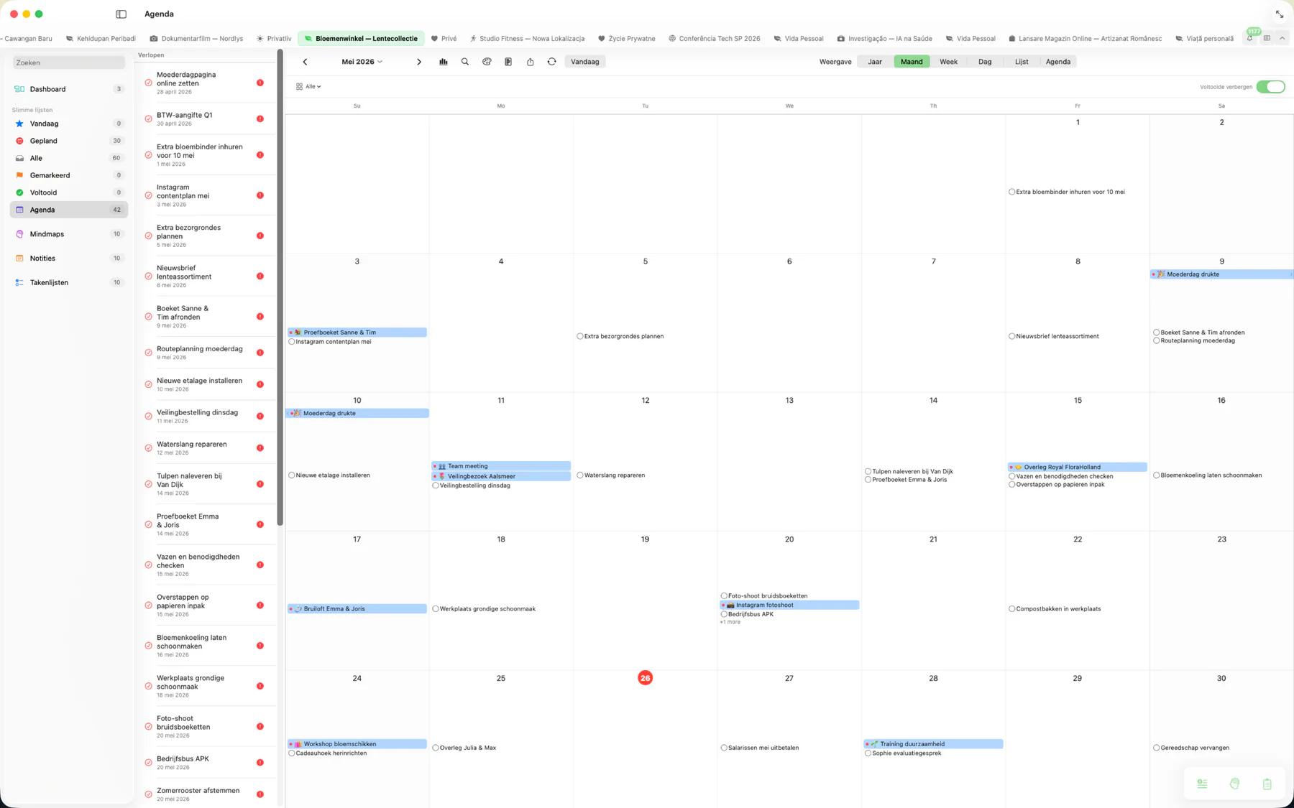Check Salarissen mei uitbetalen on calendar

pyautogui.click(x=724, y=748)
